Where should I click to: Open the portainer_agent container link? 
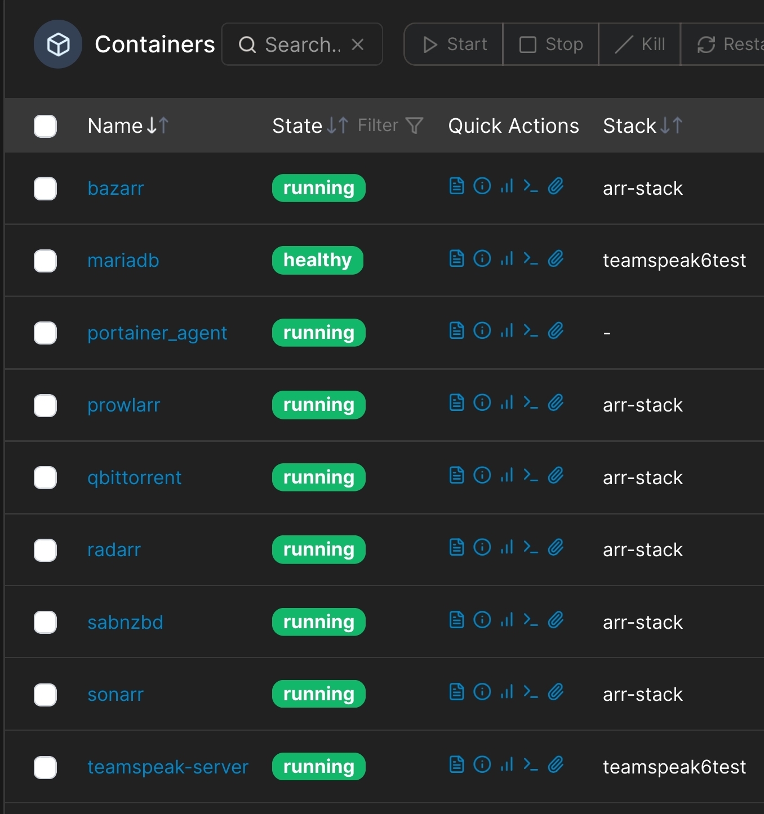[157, 333]
